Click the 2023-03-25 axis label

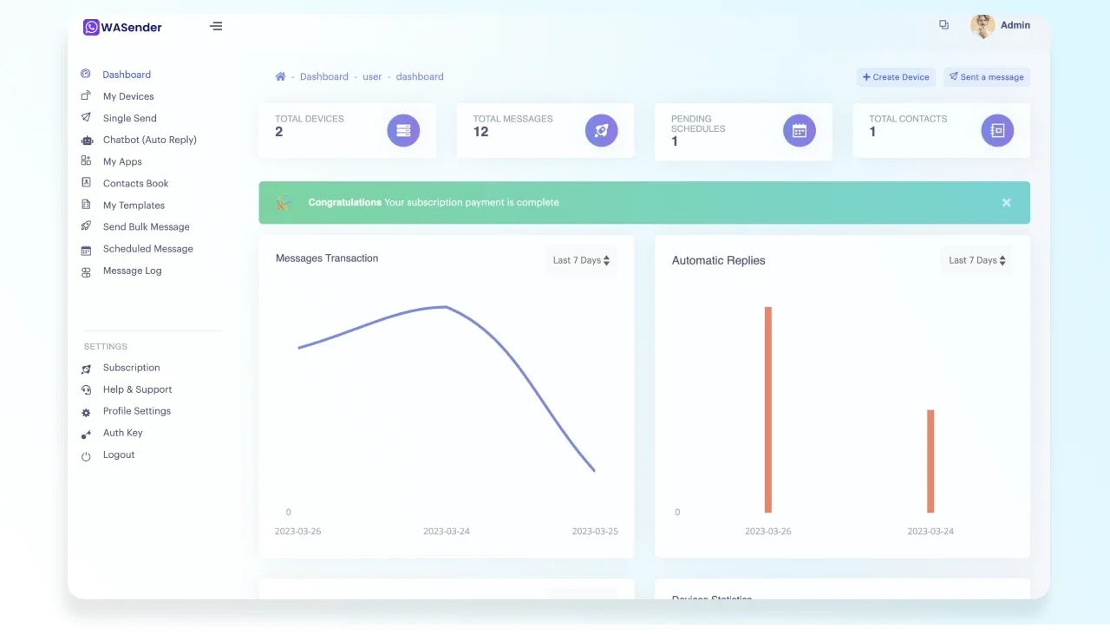point(595,531)
